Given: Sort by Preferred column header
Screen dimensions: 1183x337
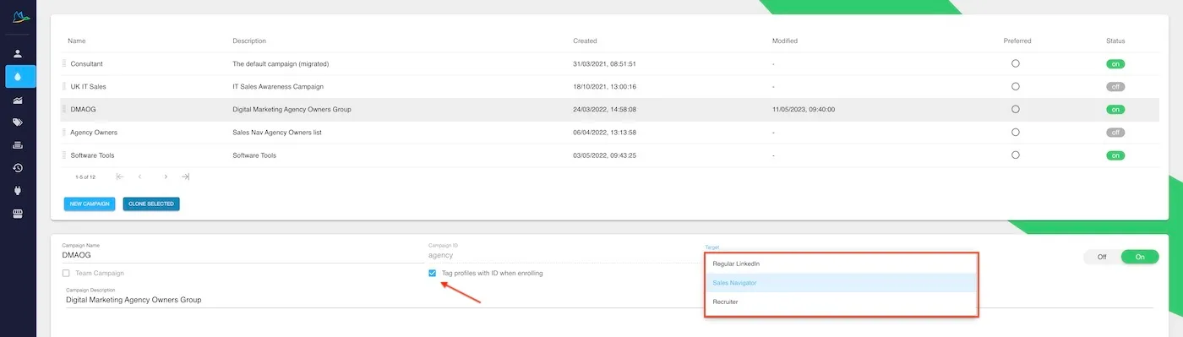Looking at the screenshot, I should [x=1017, y=41].
